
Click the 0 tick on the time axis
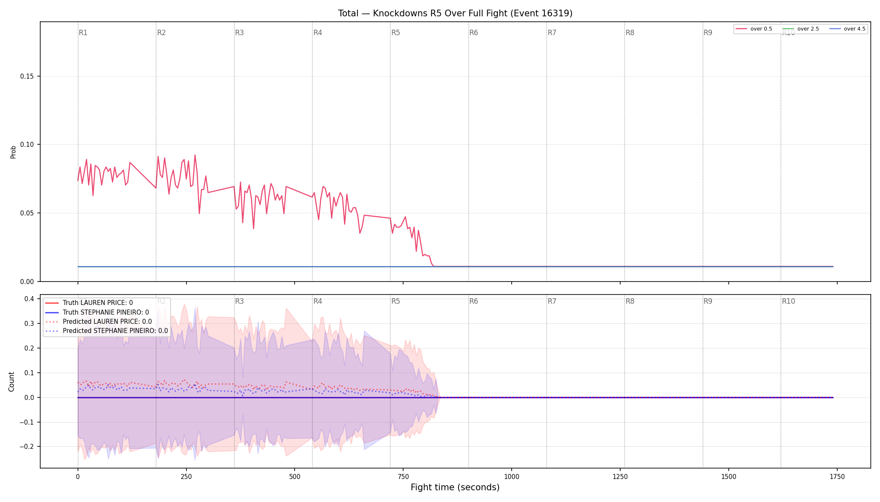(78, 476)
